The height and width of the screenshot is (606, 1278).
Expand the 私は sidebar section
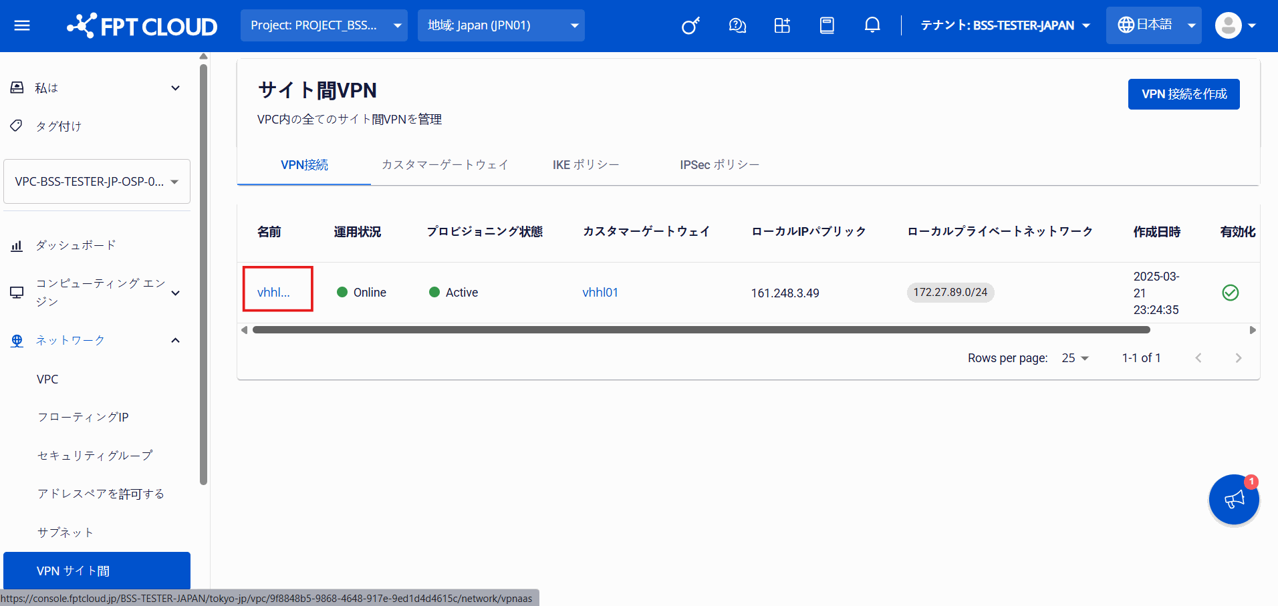175,88
